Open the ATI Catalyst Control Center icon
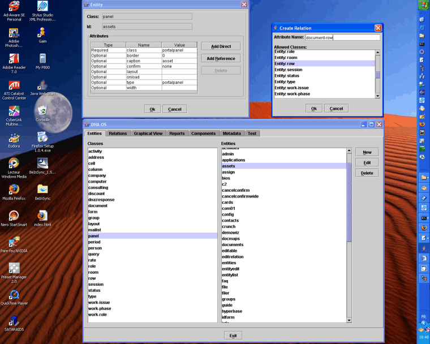Image resolution: width=430 pixels, height=344 pixels. [x=14, y=90]
